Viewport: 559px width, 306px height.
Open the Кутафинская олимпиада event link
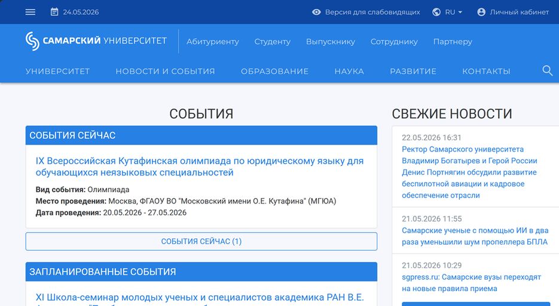pyautogui.click(x=200, y=166)
